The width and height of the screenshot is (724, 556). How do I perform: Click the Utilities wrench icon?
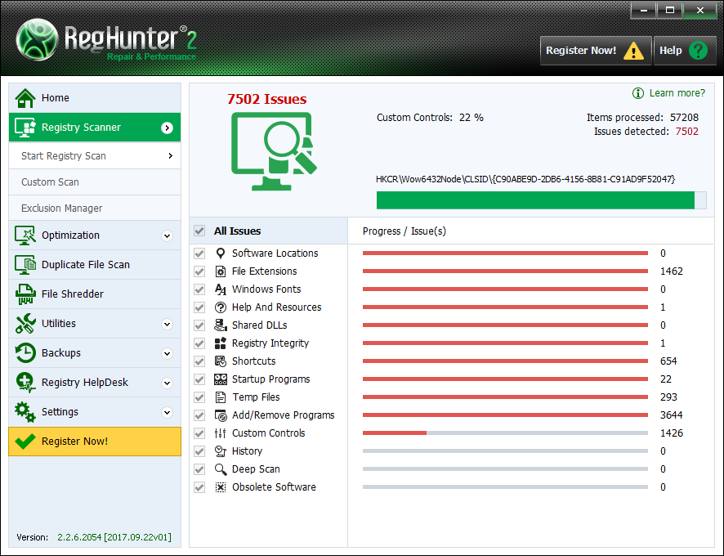click(25, 324)
